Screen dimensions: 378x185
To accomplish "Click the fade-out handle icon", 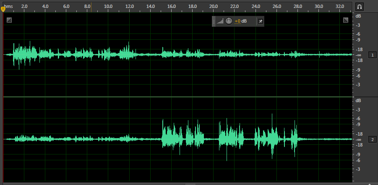I will (346, 20).
